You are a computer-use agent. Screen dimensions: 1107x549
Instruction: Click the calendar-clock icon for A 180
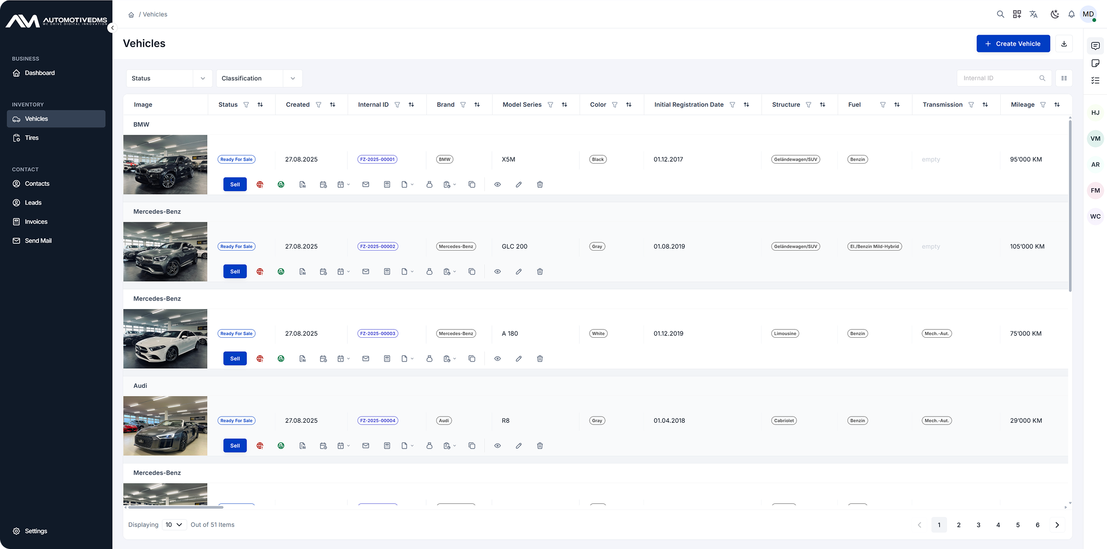pyautogui.click(x=323, y=358)
